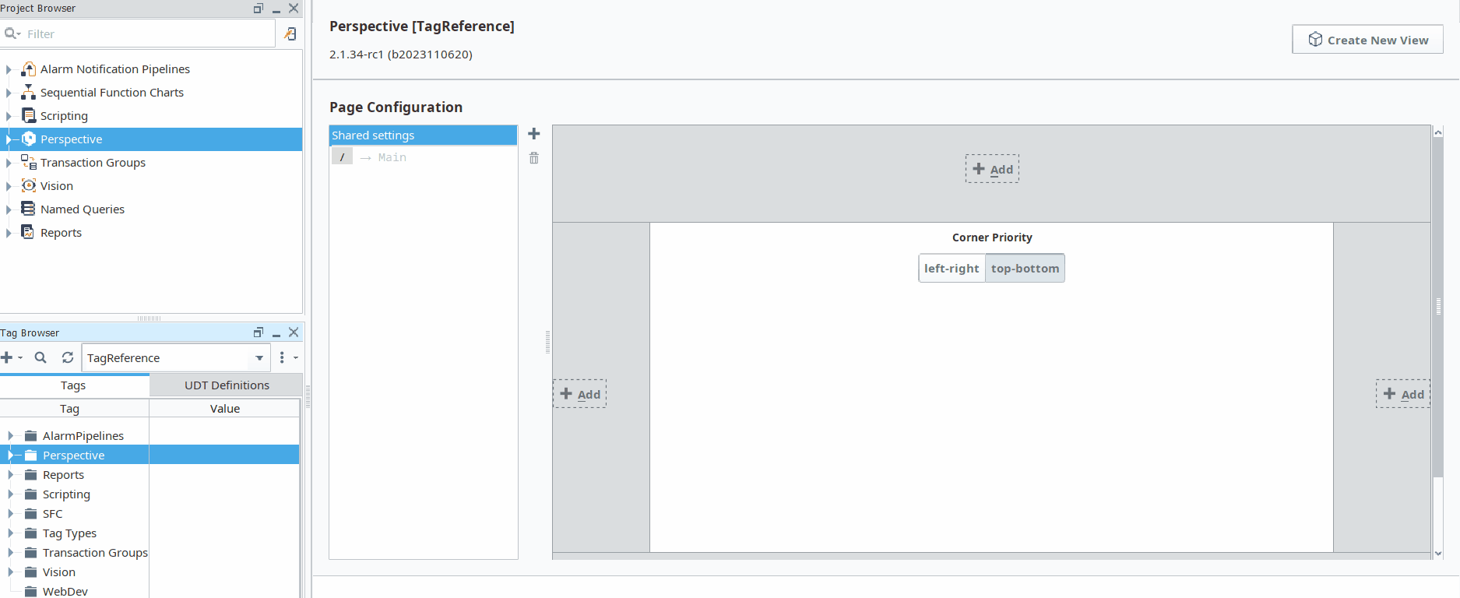Set Corner Priority to top-bottom
This screenshot has height=598, width=1460.
pos(1025,269)
